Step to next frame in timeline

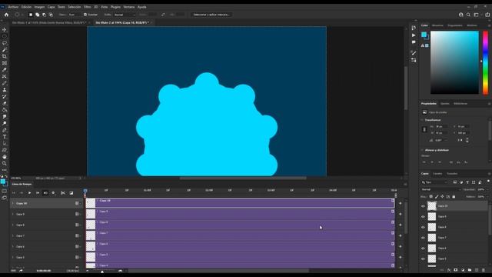pyautogui.click(x=38, y=193)
